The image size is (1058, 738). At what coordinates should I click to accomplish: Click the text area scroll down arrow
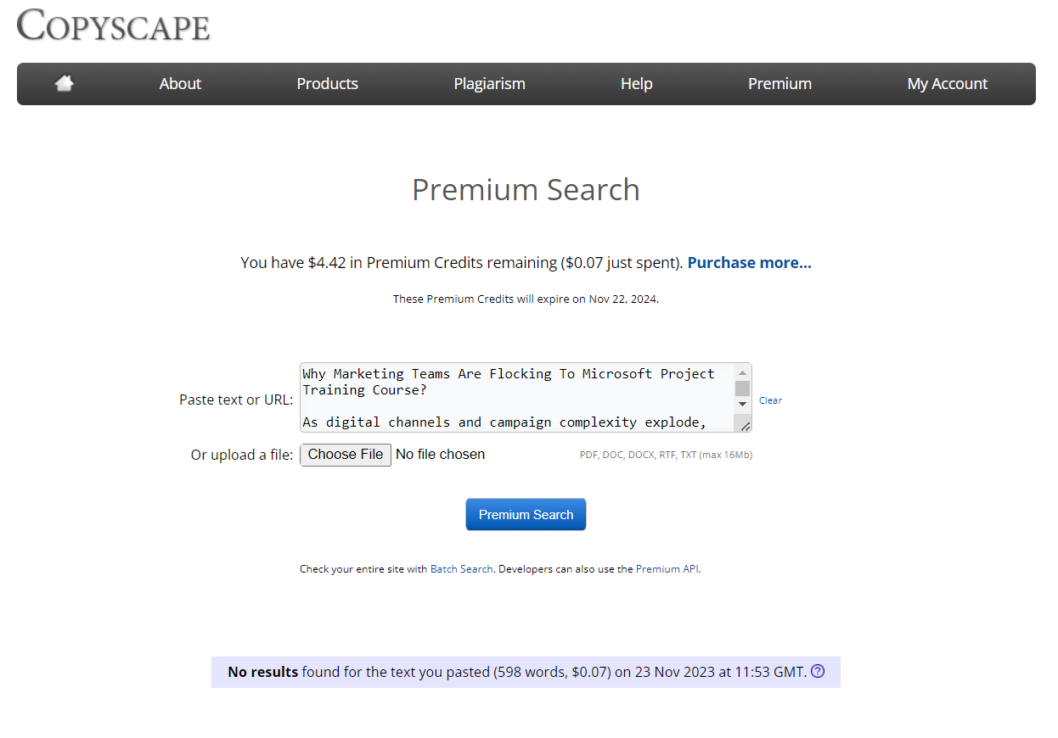point(743,404)
